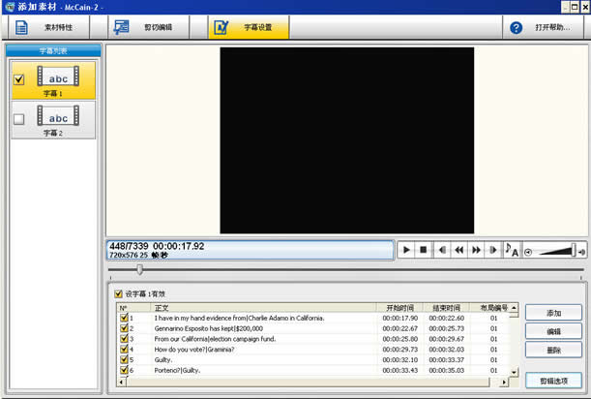Click the subtitle list scroll-up arrow
The height and width of the screenshot is (399, 591).
pyautogui.click(x=515, y=308)
